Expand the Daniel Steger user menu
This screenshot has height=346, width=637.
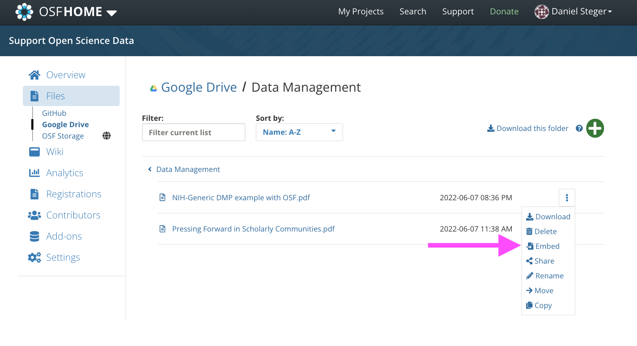(582, 11)
